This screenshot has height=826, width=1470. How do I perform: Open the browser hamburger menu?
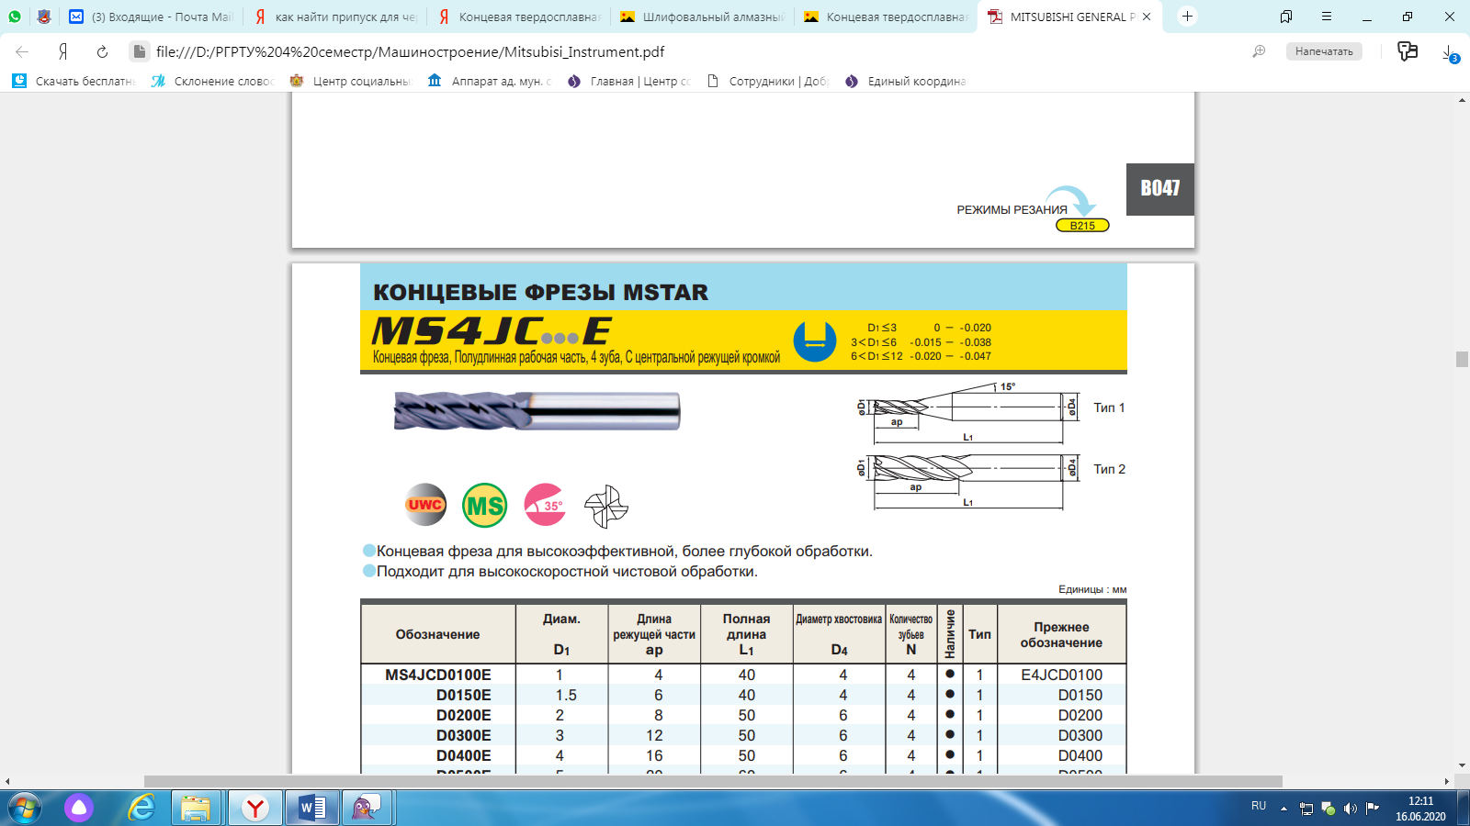[1327, 17]
